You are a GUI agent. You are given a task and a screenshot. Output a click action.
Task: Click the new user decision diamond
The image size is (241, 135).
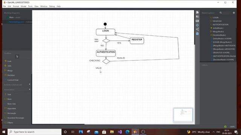point(106,41)
